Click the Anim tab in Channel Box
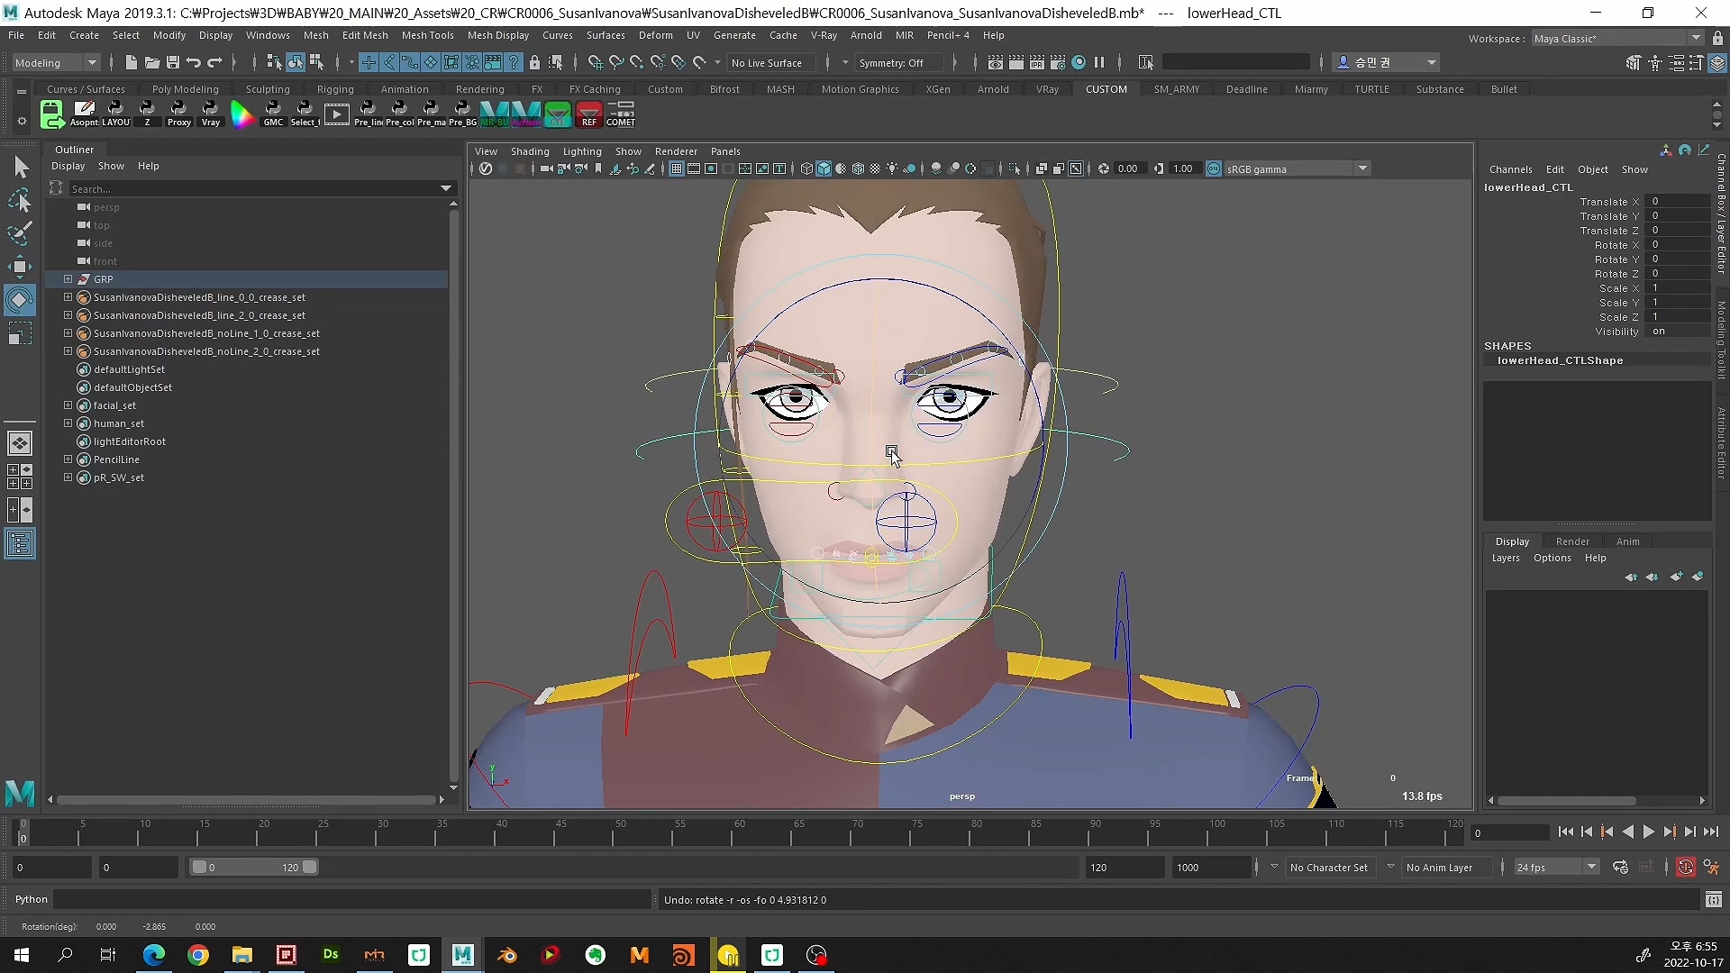This screenshot has width=1730, height=973. (x=1628, y=541)
